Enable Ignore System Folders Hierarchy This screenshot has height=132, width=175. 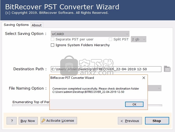click(52, 45)
